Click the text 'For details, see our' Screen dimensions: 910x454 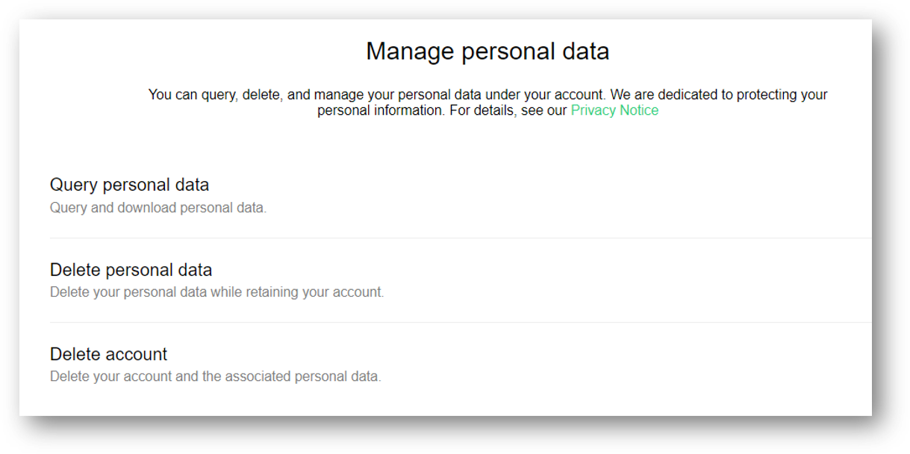(x=508, y=110)
